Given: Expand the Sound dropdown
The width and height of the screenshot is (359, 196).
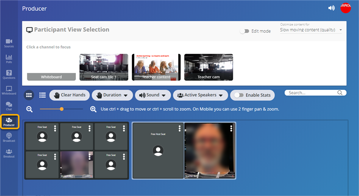Looking at the screenshot, I should click(x=153, y=95).
